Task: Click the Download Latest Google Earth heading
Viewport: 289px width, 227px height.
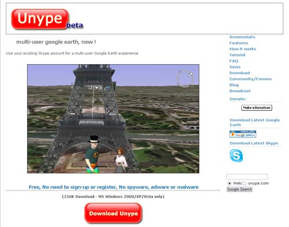Action: (255, 122)
